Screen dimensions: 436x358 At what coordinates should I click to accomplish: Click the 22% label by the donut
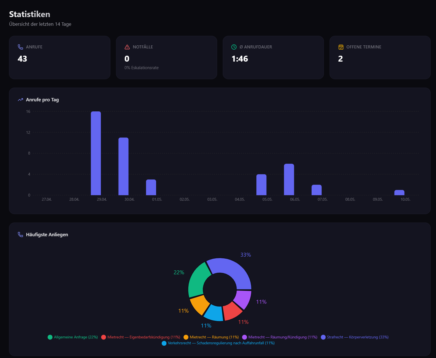pyautogui.click(x=179, y=272)
